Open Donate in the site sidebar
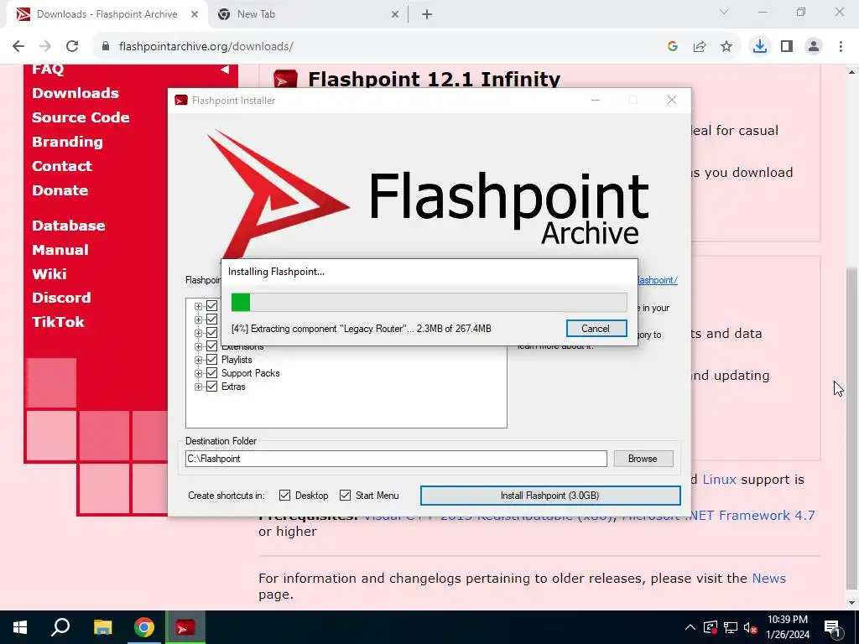This screenshot has width=859, height=644. click(60, 190)
